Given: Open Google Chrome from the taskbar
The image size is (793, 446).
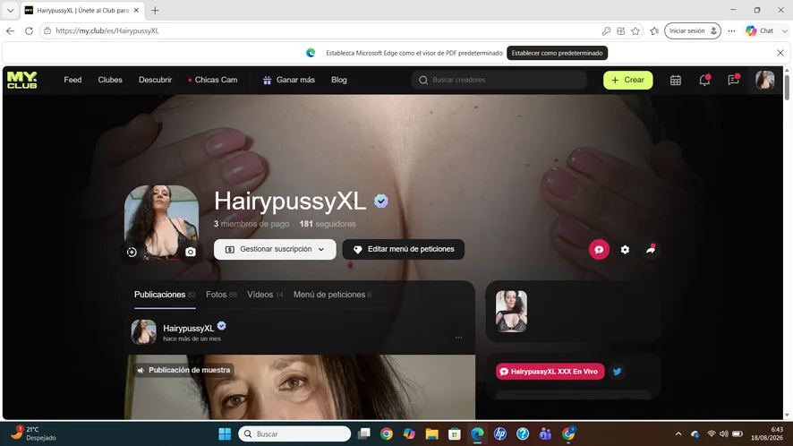Looking at the screenshot, I should pyautogui.click(x=387, y=433).
